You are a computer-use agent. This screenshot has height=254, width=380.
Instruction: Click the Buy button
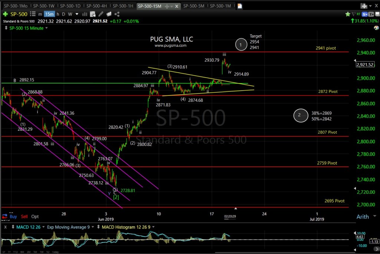[x=13, y=216]
